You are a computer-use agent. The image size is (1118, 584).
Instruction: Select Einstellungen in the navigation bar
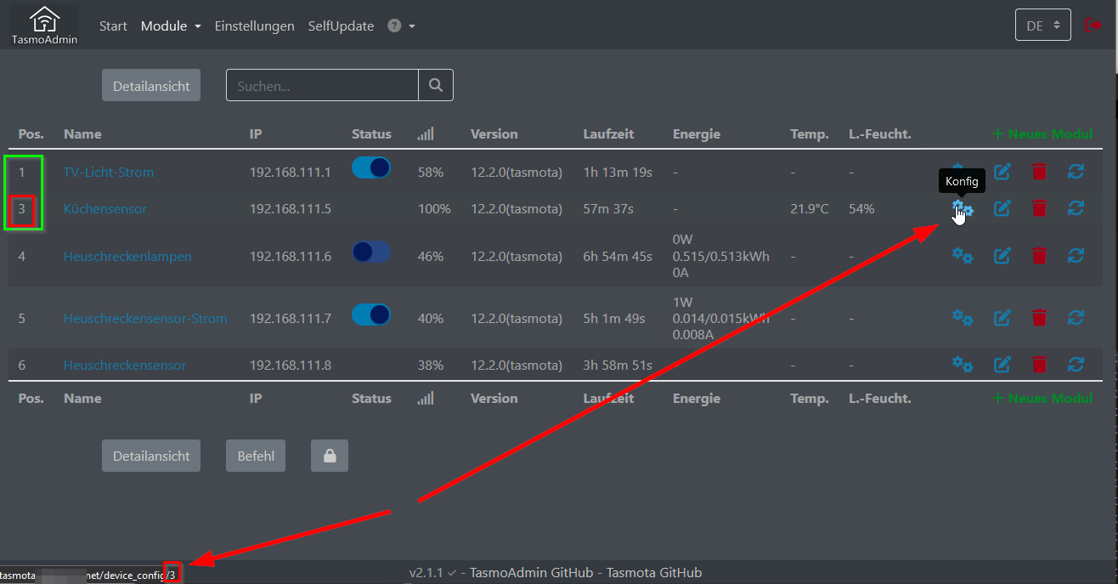(x=254, y=26)
